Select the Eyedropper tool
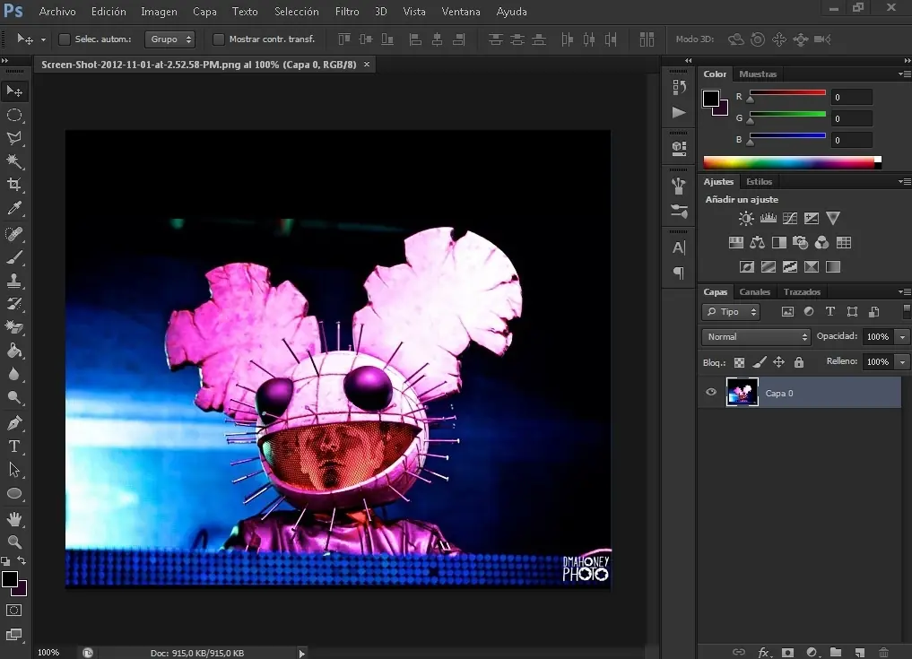The height and width of the screenshot is (659, 912). (14, 208)
